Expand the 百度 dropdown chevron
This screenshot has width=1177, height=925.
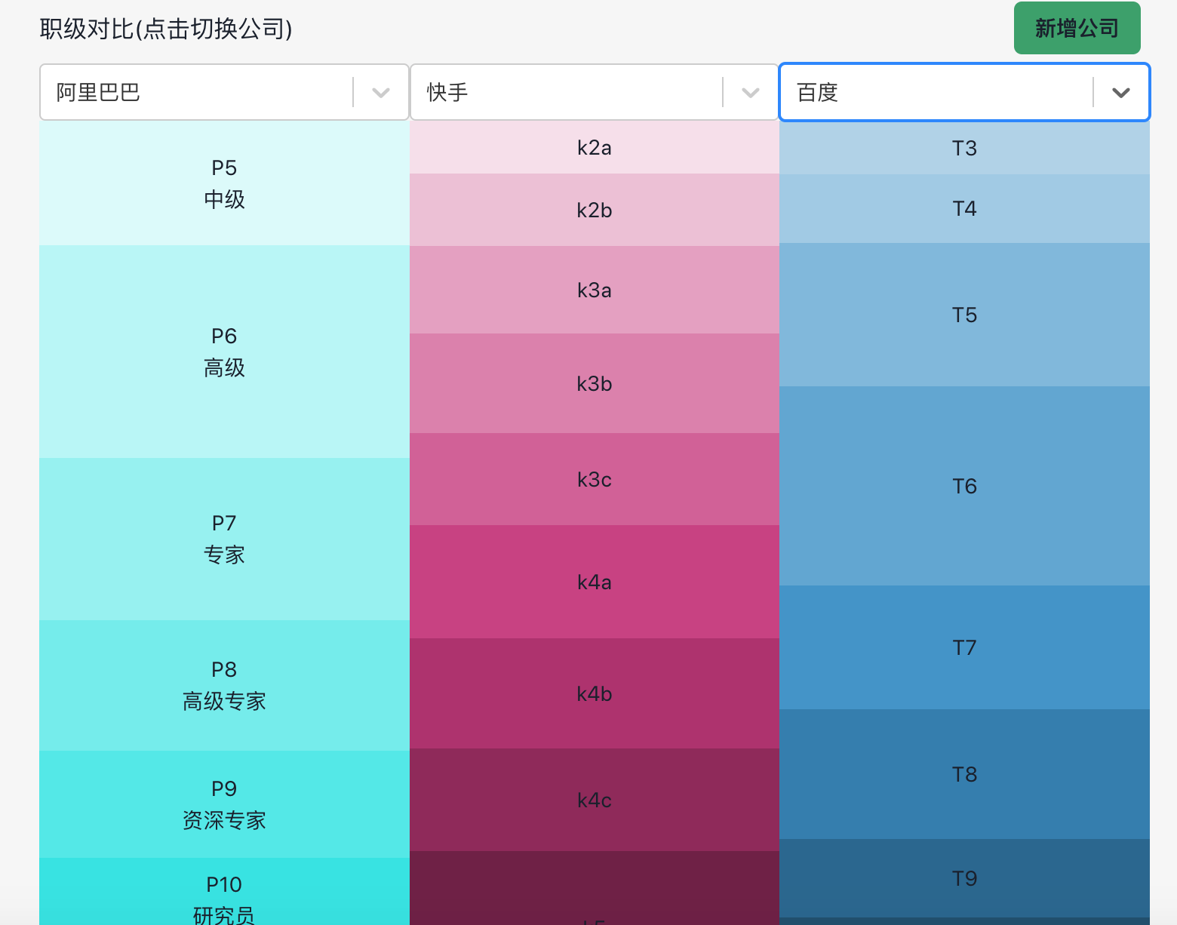[1120, 93]
